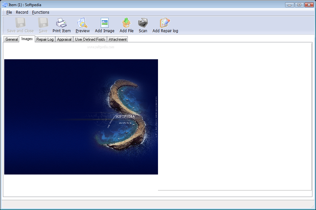Click the app icon in the title bar
The width and height of the screenshot is (316, 210).
pyautogui.click(x=5, y=5)
